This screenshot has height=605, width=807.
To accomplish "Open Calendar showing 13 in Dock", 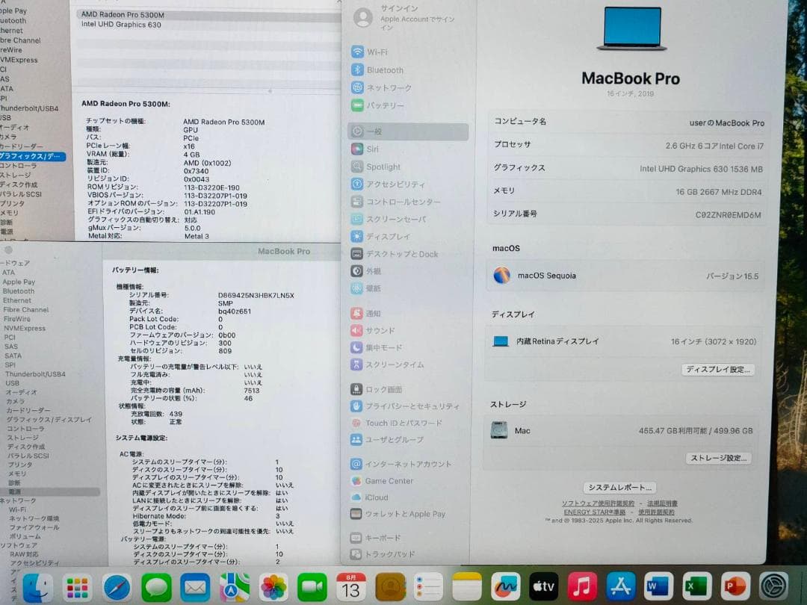I will 351,587.
